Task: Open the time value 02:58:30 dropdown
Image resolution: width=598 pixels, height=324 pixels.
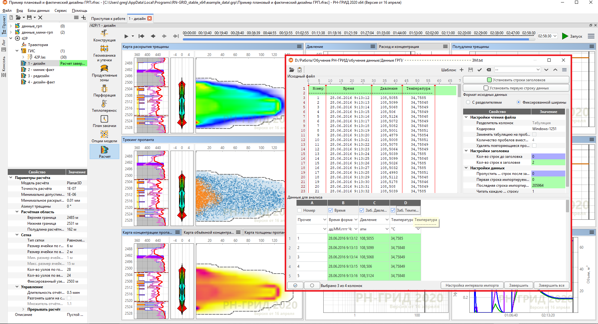Action: (548, 36)
